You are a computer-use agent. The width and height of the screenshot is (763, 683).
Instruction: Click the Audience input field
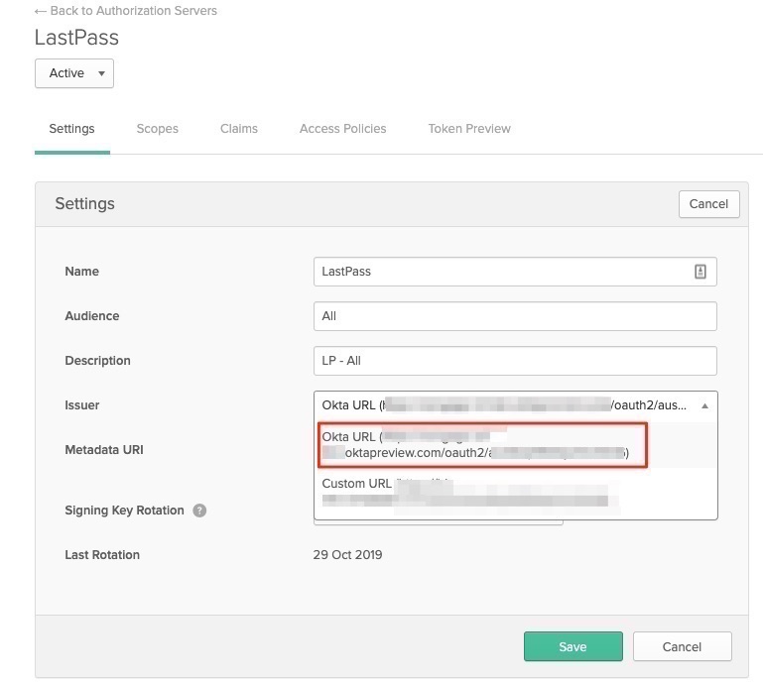515,316
